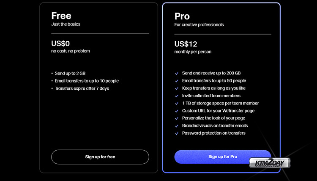Click the For creative professionals subtitle
This screenshot has width=317, height=181.
(199, 25)
